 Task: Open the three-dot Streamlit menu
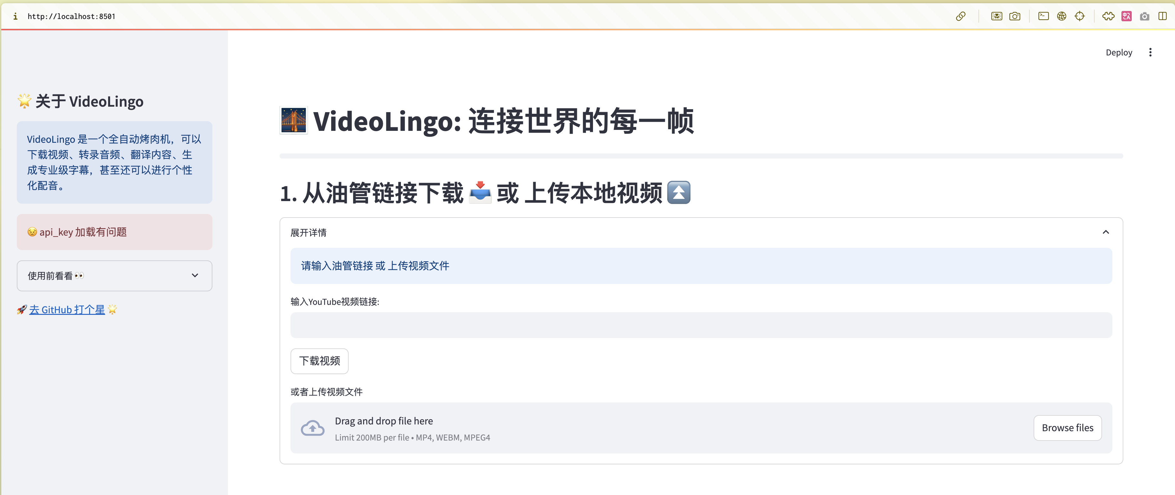tap(1150, 53)
